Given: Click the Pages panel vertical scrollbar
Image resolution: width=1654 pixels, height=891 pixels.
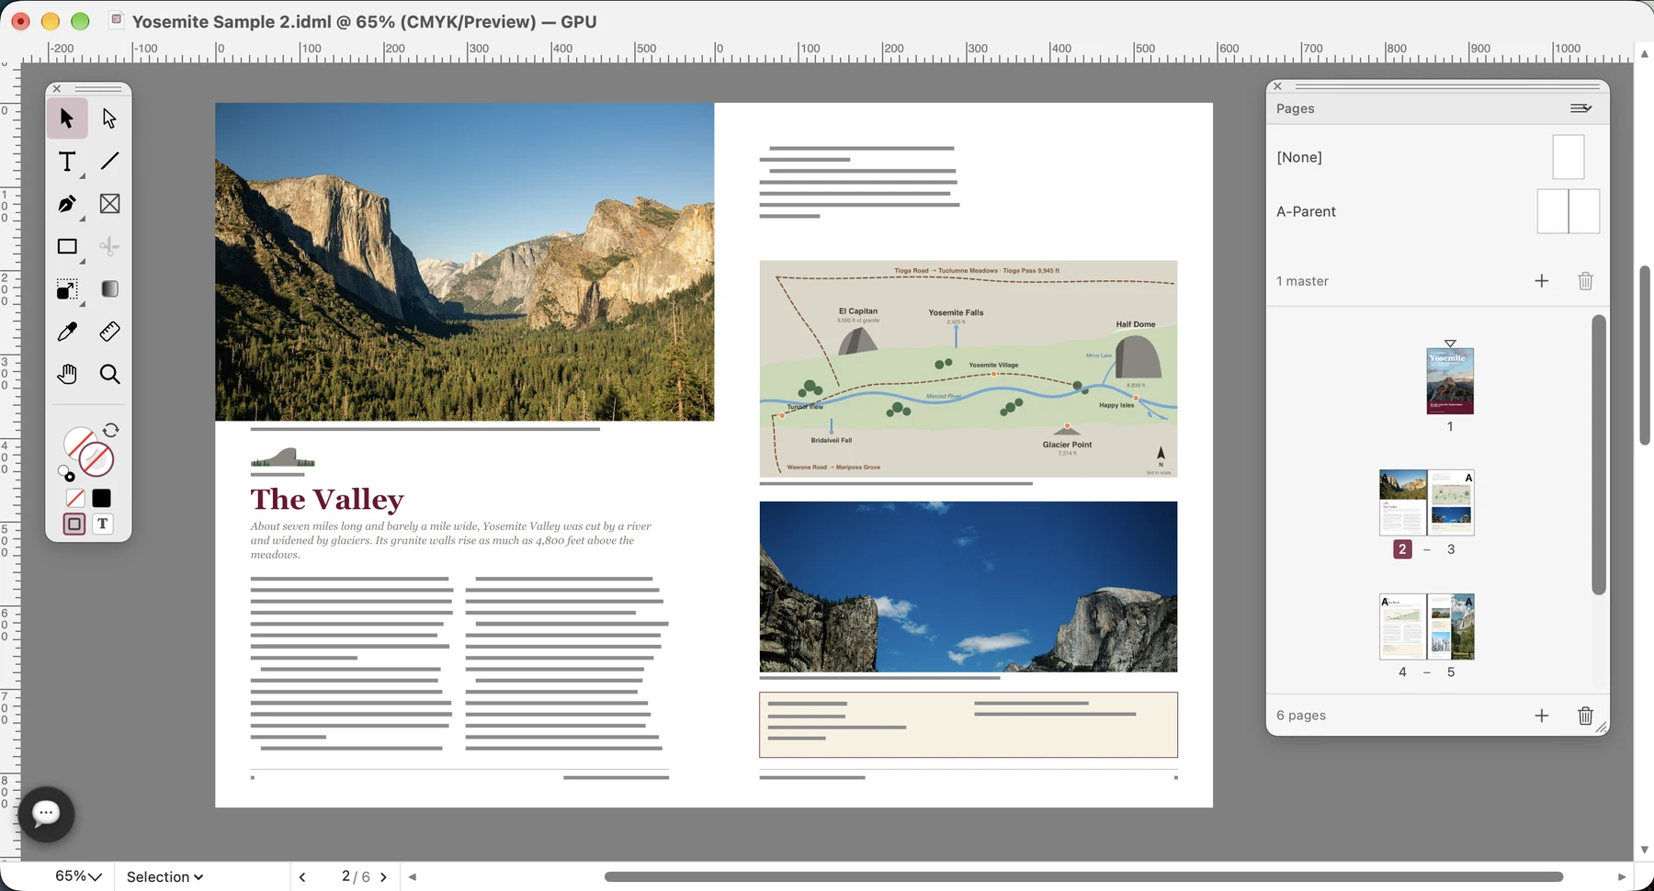Looking at the screenshot, I should click(x=1599, y=455).
